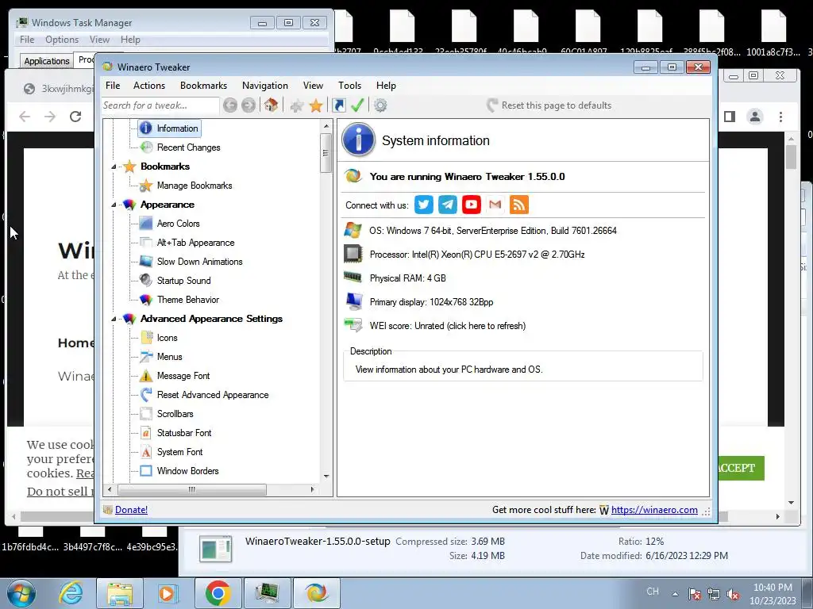Click the back navigation arrow in Winaero toolbar
This screenshot has height=609, width=813.
click(x=230, y=105)
